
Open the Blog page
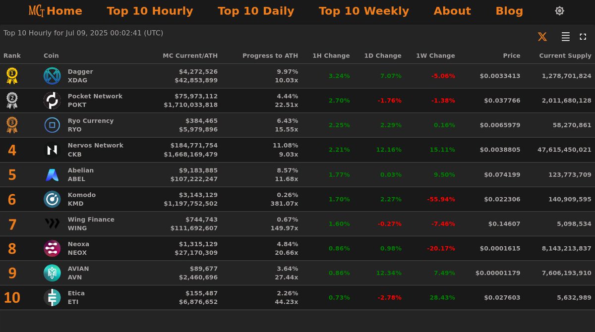tap(509, 11)
